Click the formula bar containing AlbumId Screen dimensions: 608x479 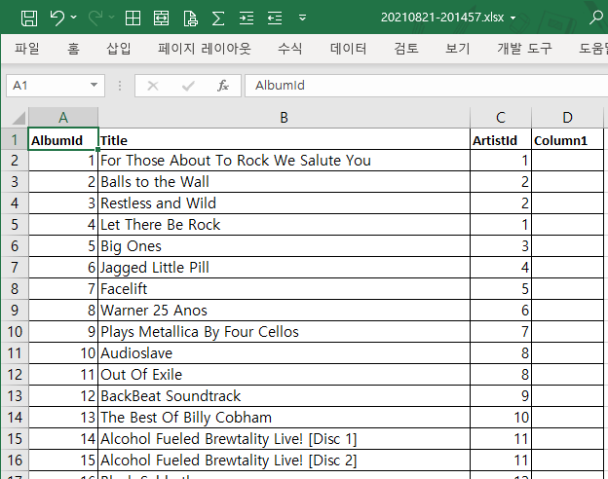(x=426, y=86)
